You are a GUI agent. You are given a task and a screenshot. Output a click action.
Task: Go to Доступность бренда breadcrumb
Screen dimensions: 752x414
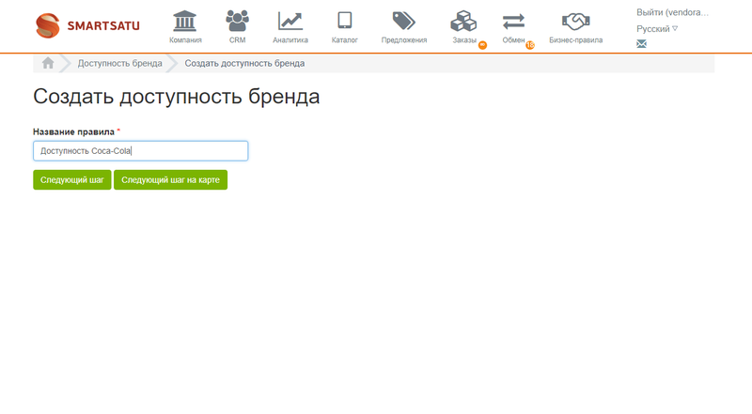point(119,63)
